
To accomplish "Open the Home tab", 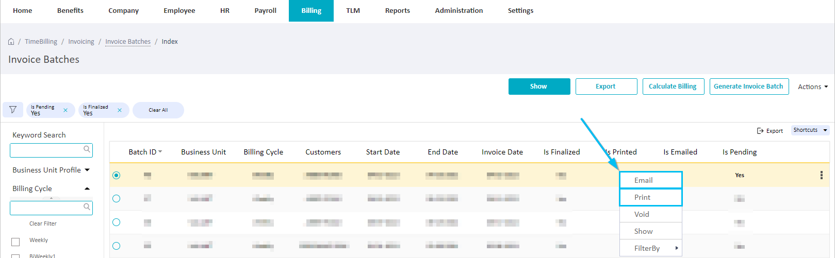I will coord(23,11).
